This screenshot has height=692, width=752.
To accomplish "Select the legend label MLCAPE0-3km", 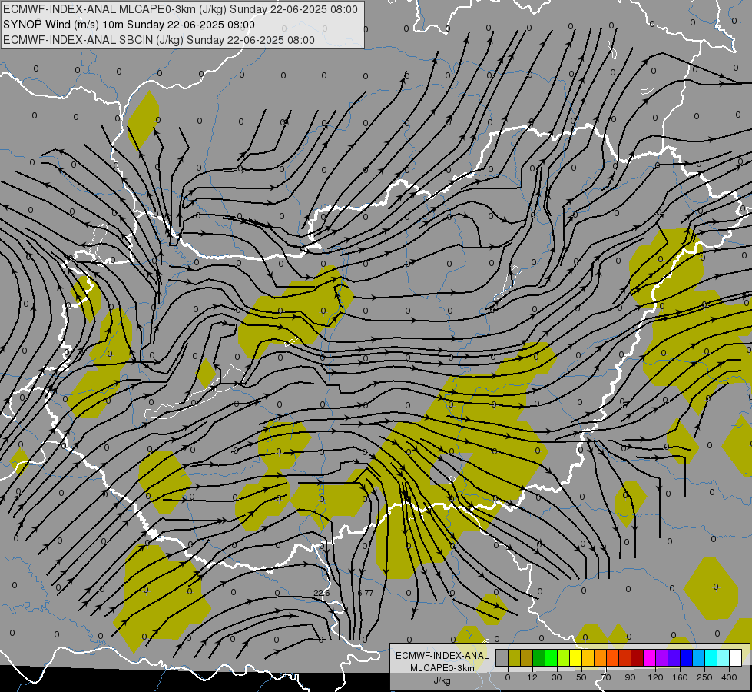I will [x=442, y=668].
